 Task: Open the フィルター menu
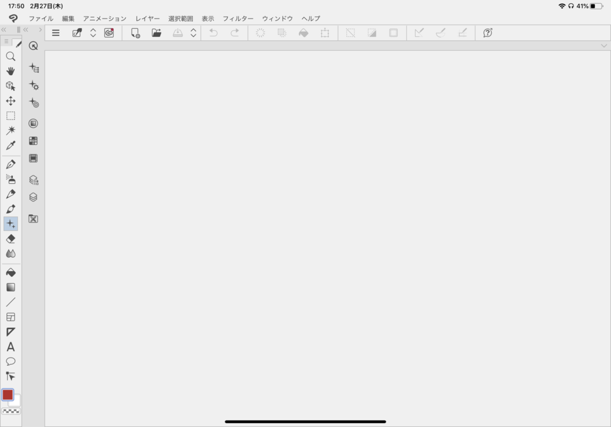click(238, 18)
